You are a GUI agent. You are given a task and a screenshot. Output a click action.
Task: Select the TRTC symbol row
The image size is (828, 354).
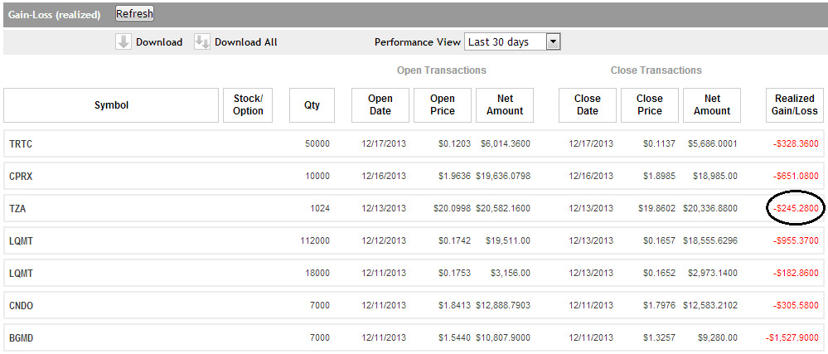21,144
